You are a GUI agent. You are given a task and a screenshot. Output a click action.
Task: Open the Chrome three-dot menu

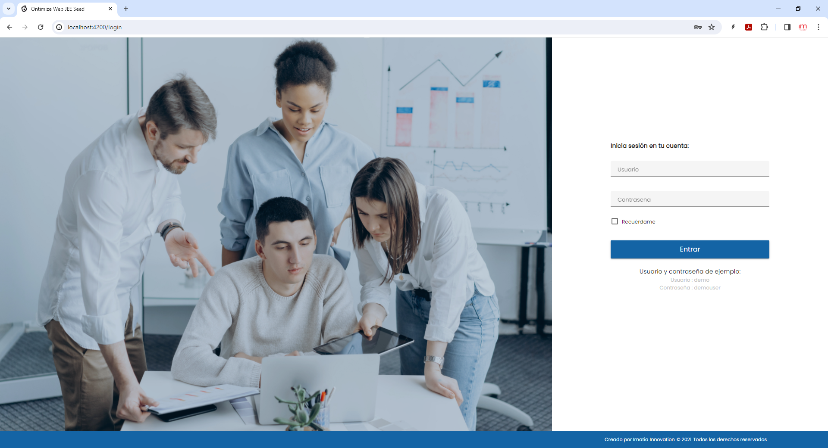818,27
